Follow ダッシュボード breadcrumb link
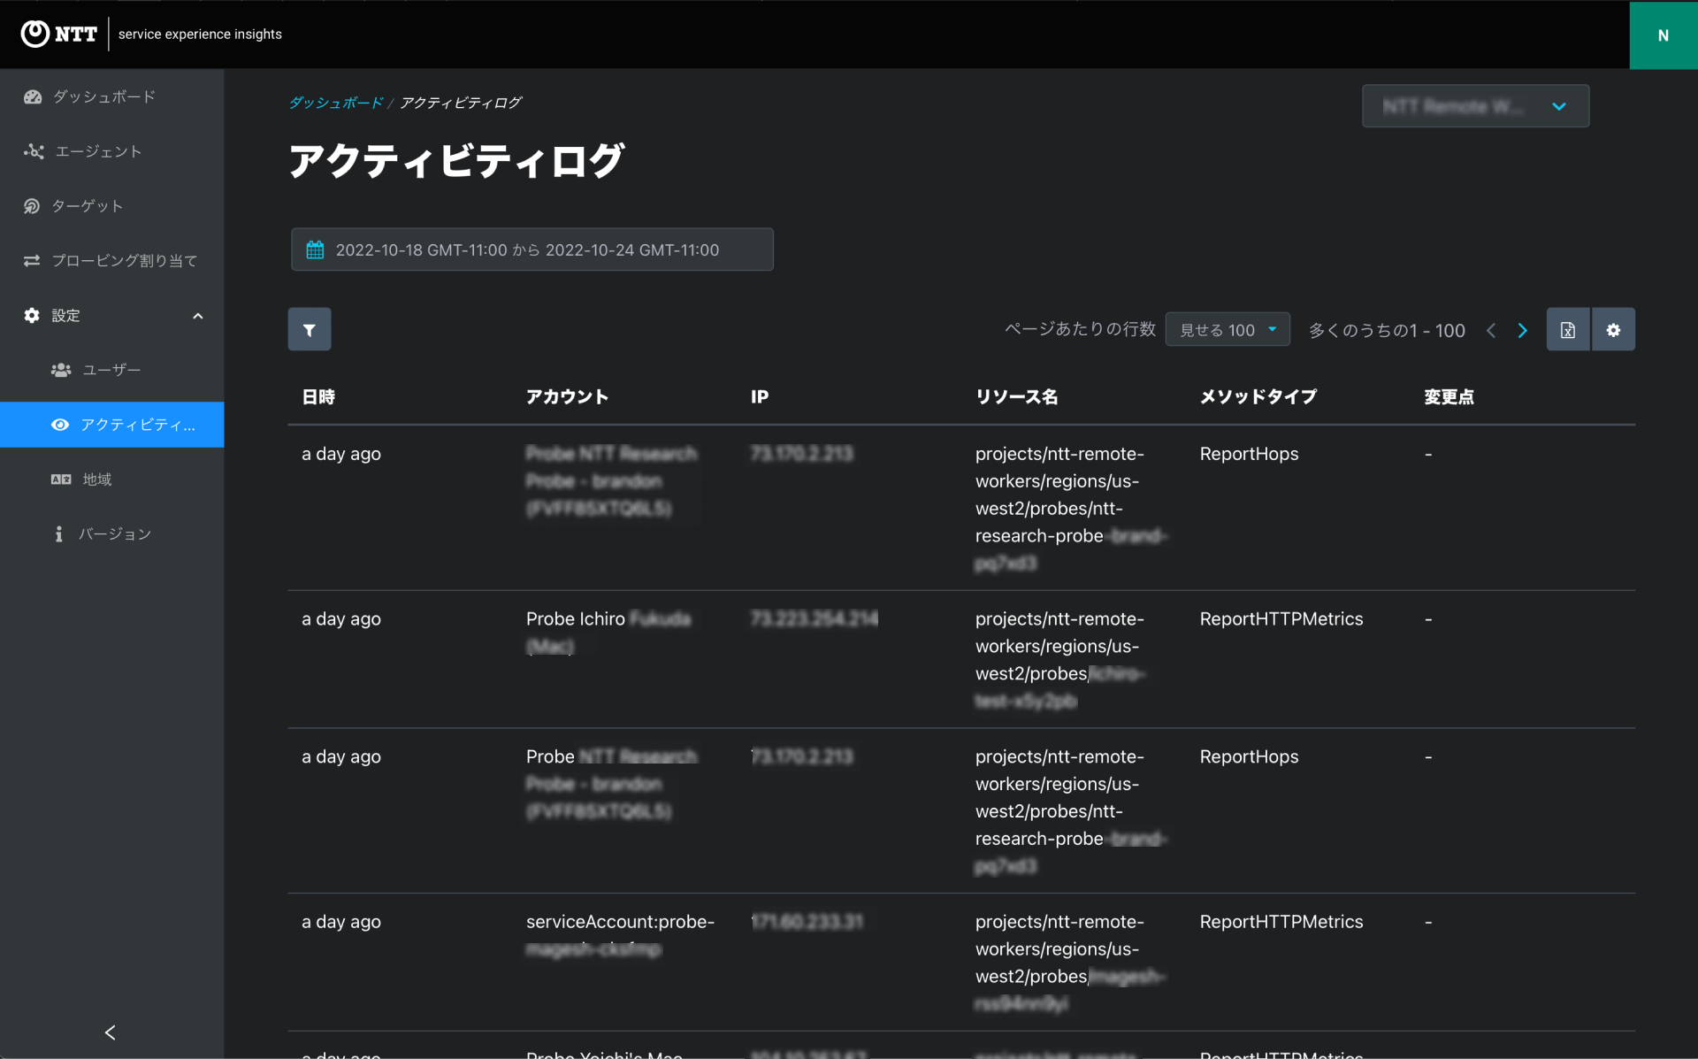Viewport: 1698px width, 1059px height. pos(336,103)
